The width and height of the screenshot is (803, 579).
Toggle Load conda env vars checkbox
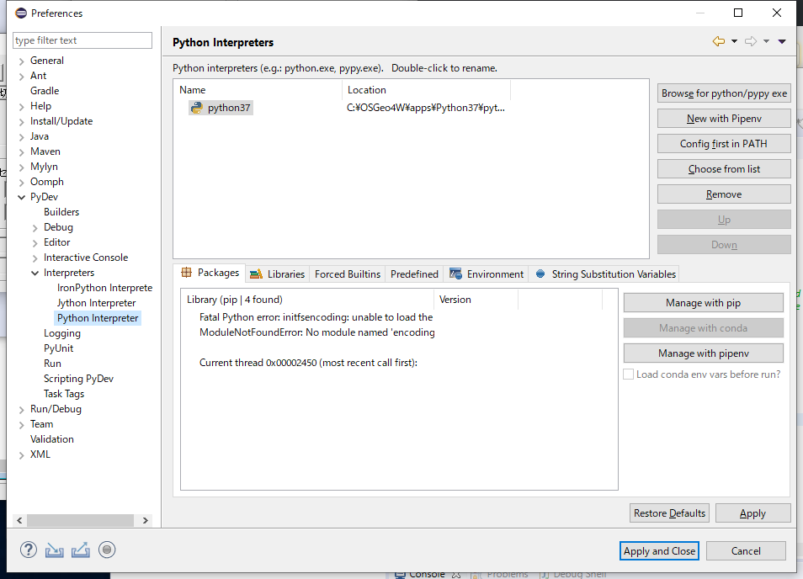(x=628, y=374)
